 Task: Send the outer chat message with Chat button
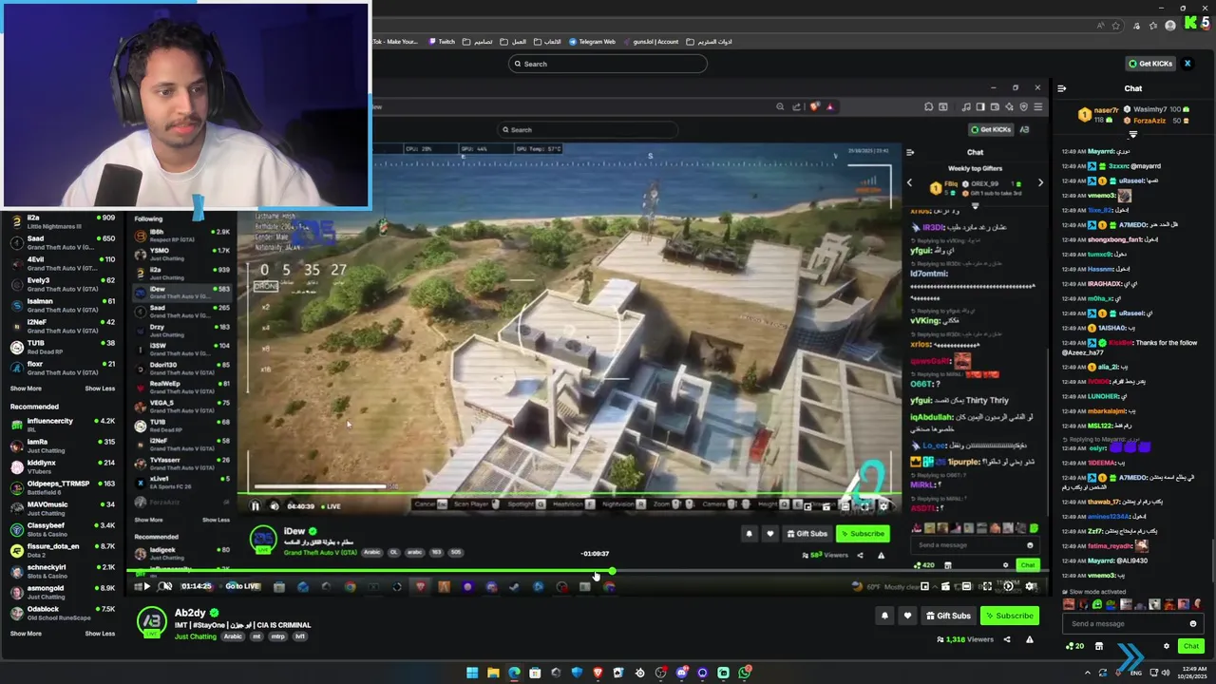(x=1190, y=646)
